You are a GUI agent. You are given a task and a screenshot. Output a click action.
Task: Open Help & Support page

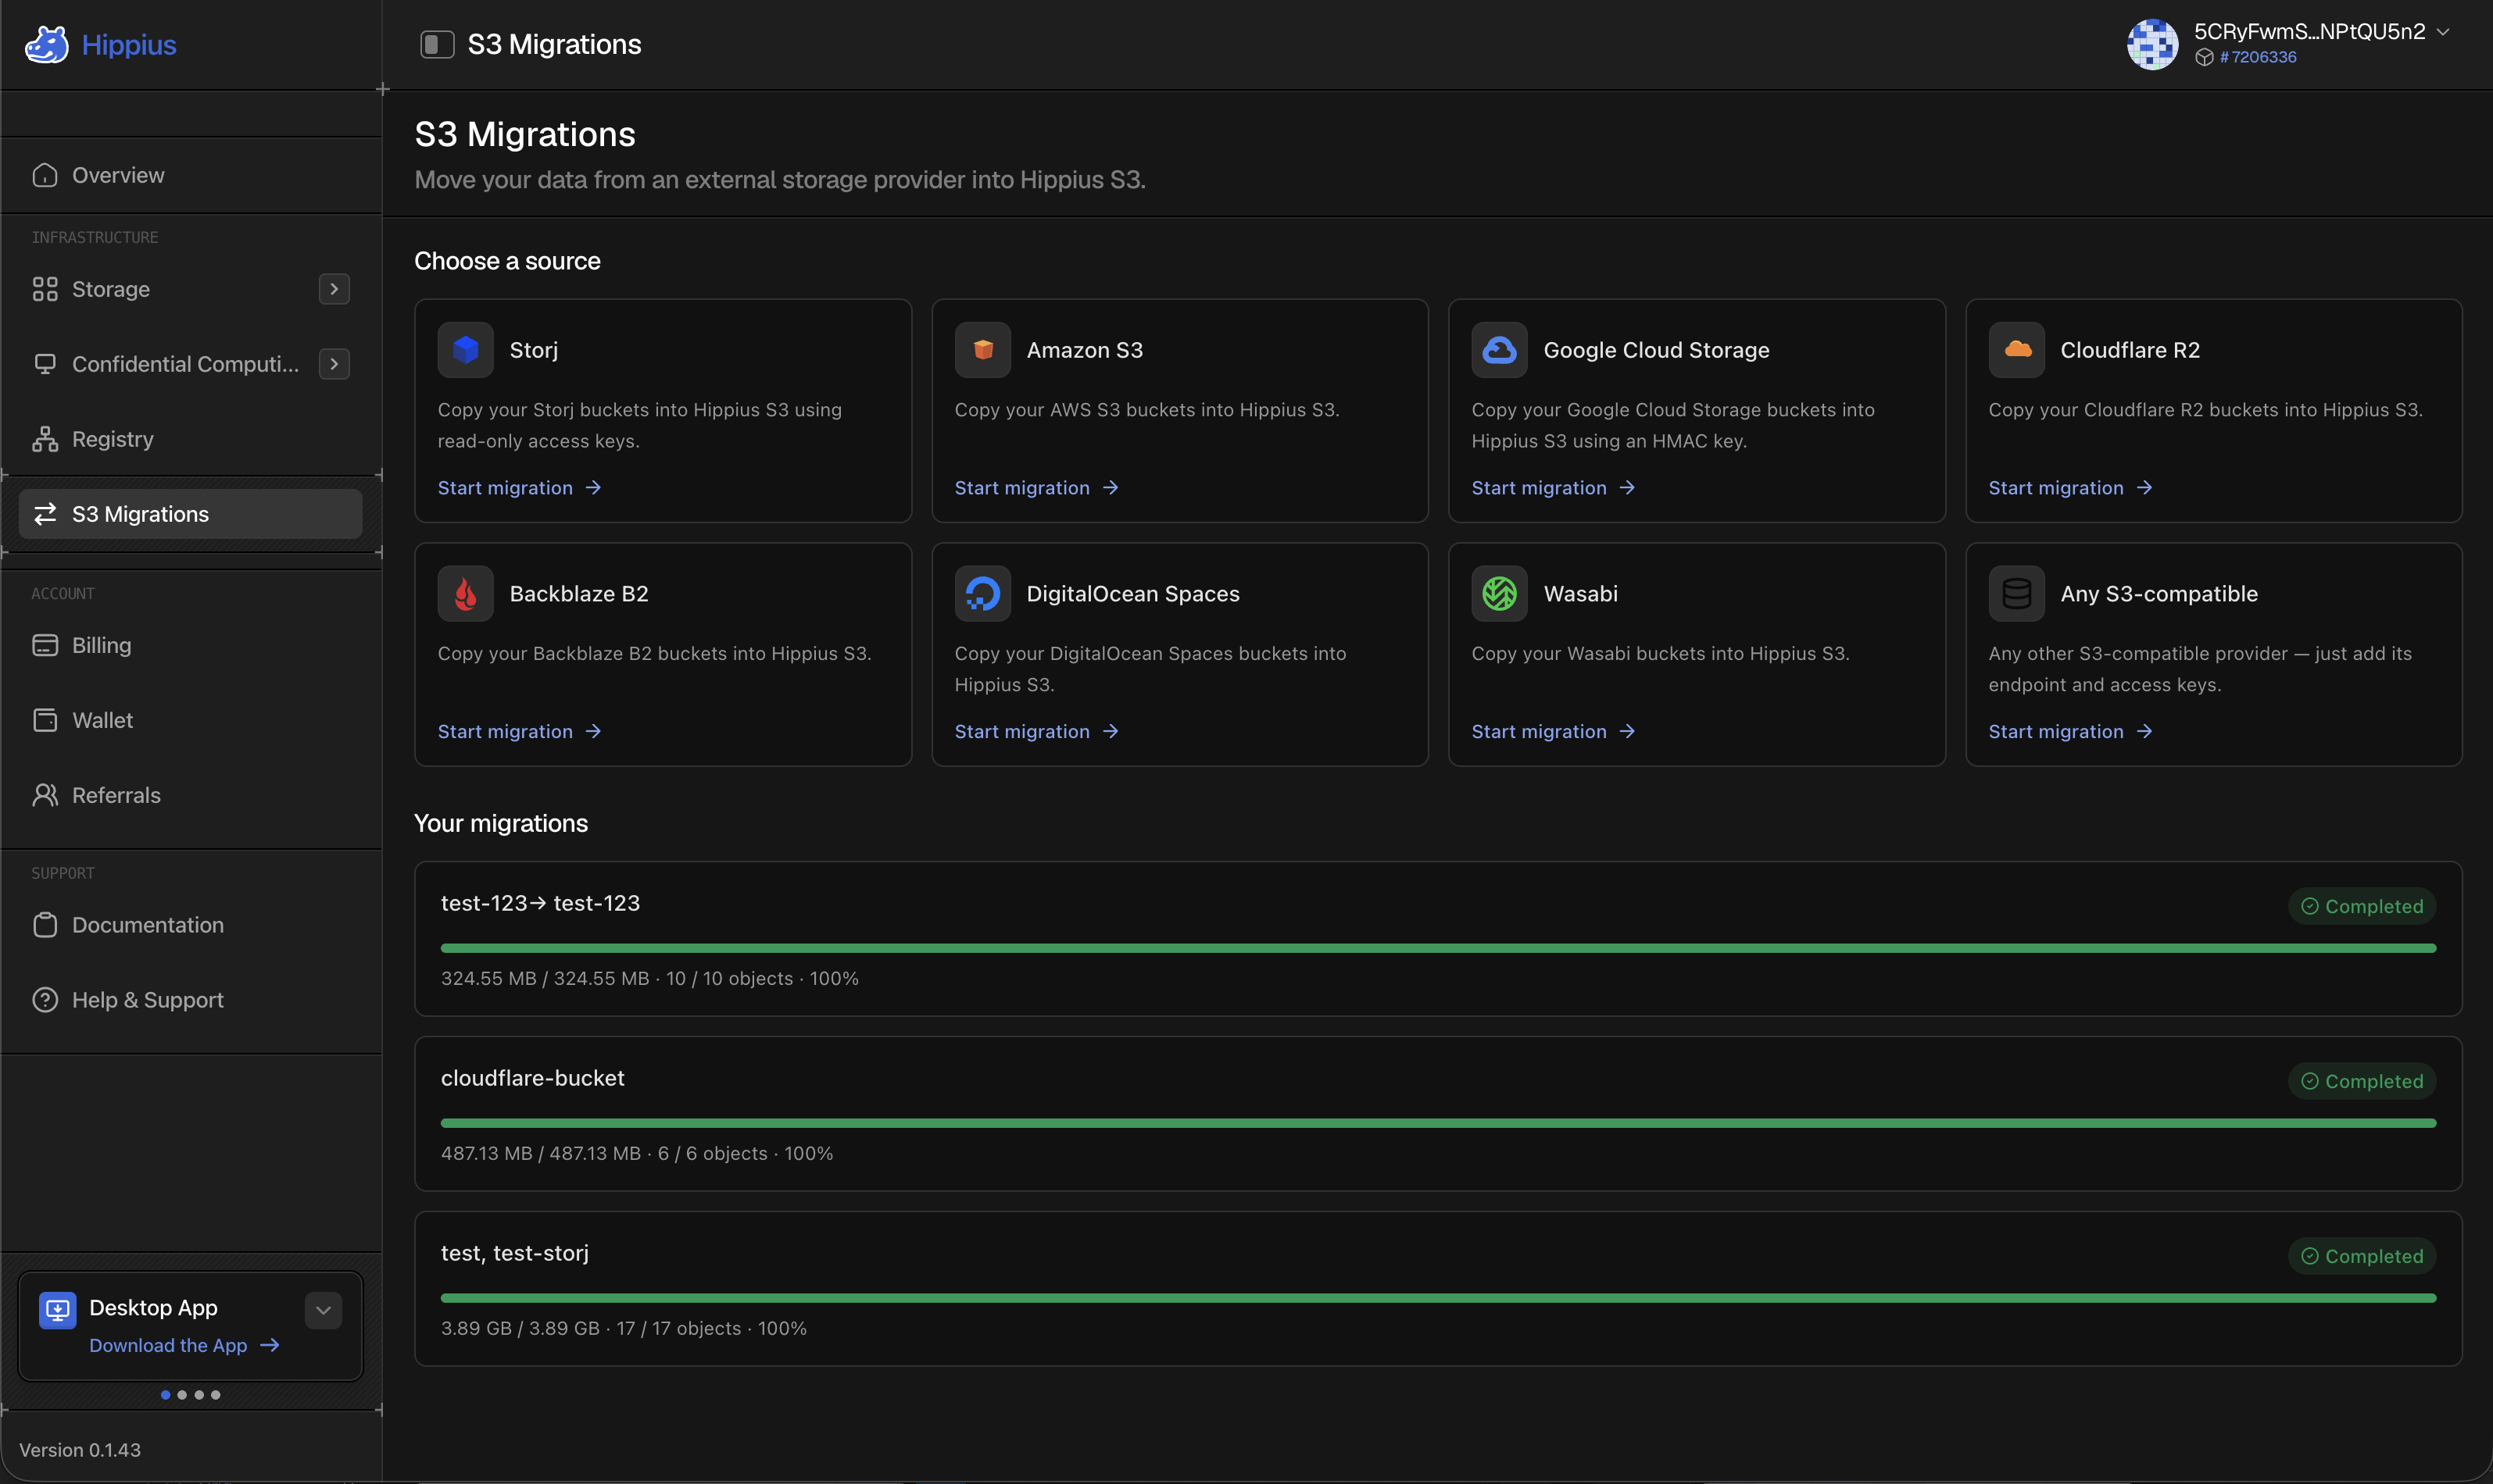[191, 1000]
